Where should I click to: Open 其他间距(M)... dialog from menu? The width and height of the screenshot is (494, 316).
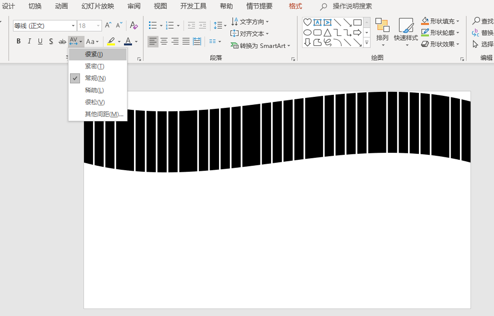[x=97, y=114]
